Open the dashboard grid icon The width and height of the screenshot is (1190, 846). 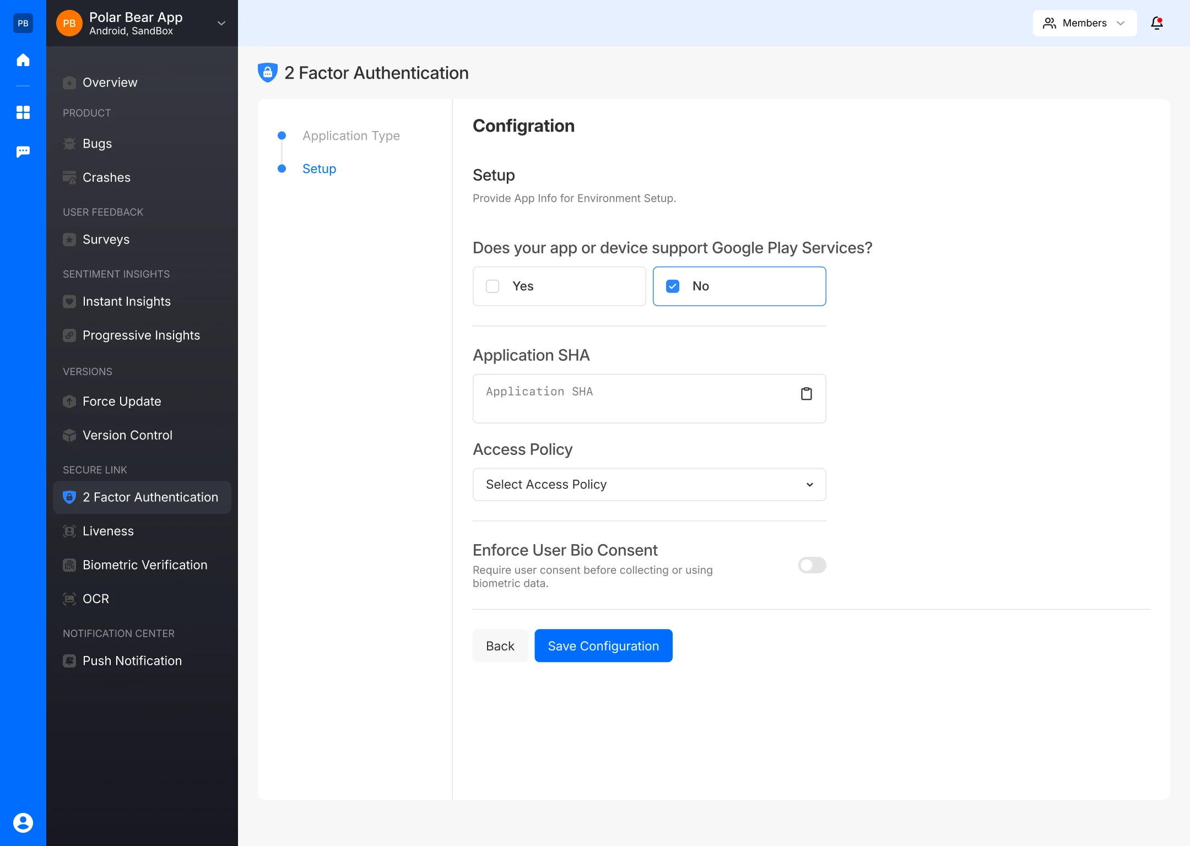23,112
